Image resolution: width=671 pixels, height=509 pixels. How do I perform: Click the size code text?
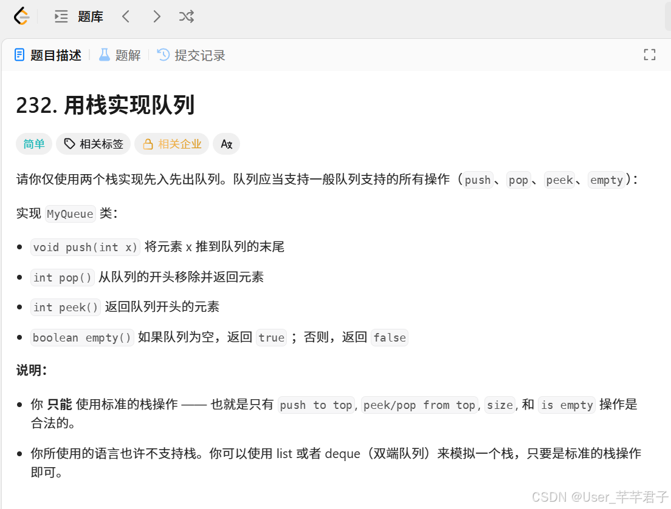(500, 405)
